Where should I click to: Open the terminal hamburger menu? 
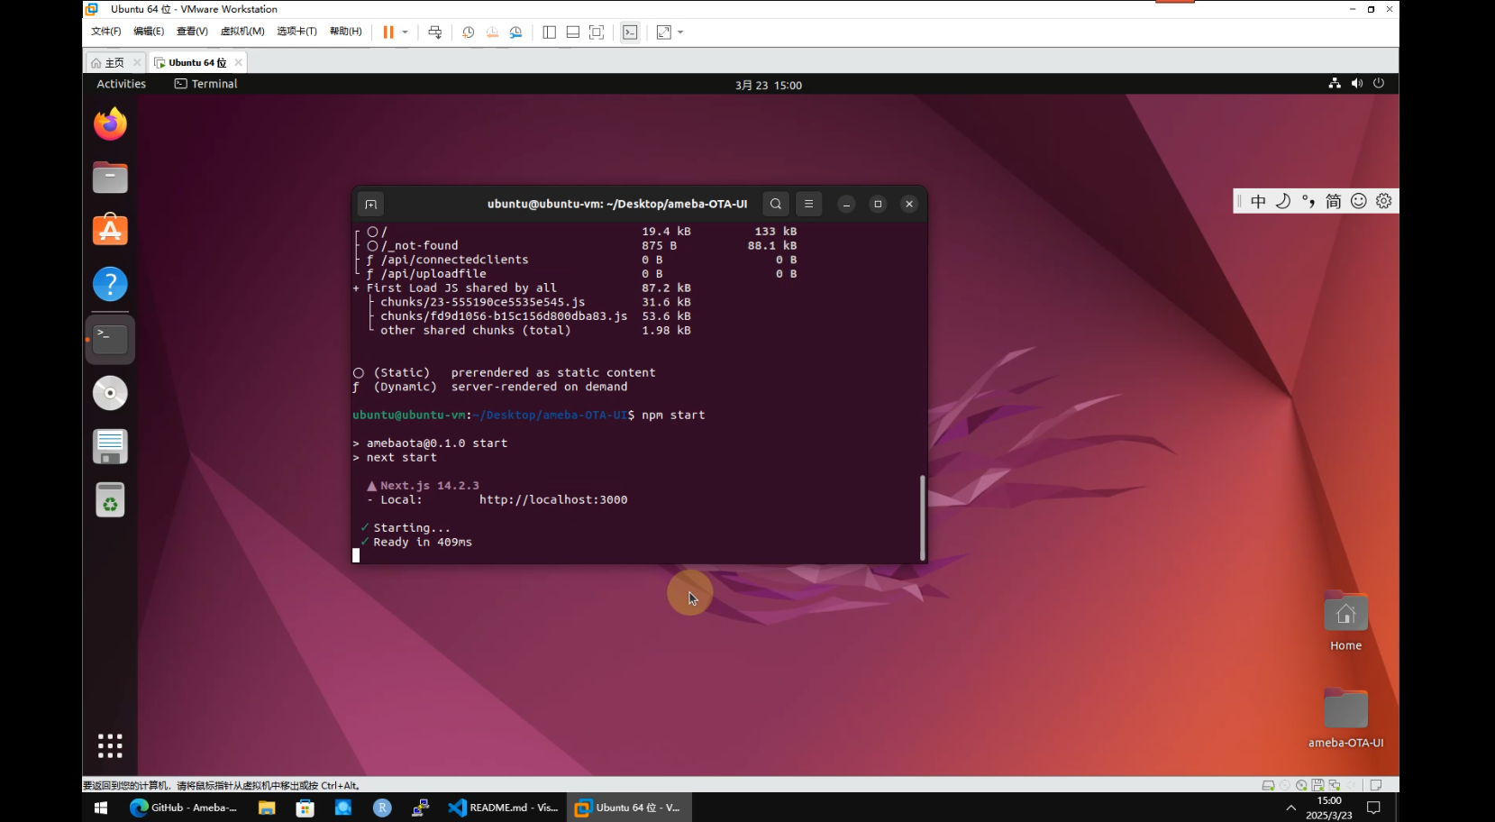[x=808, y=204]
